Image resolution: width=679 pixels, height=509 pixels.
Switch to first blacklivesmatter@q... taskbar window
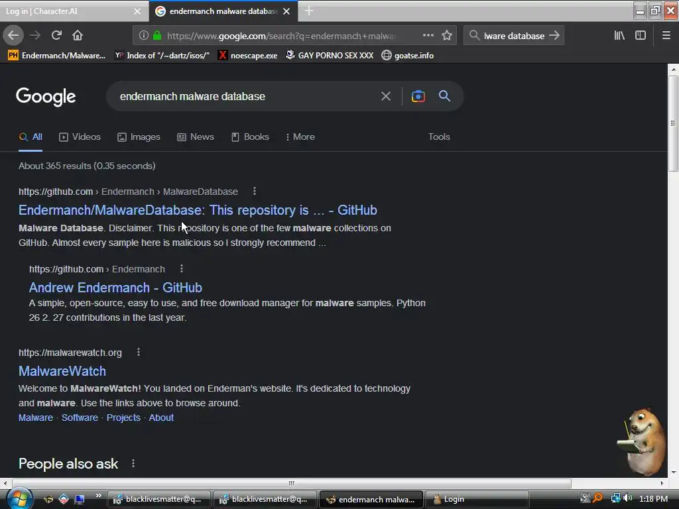pyautogui.click(x=159, y=499)
